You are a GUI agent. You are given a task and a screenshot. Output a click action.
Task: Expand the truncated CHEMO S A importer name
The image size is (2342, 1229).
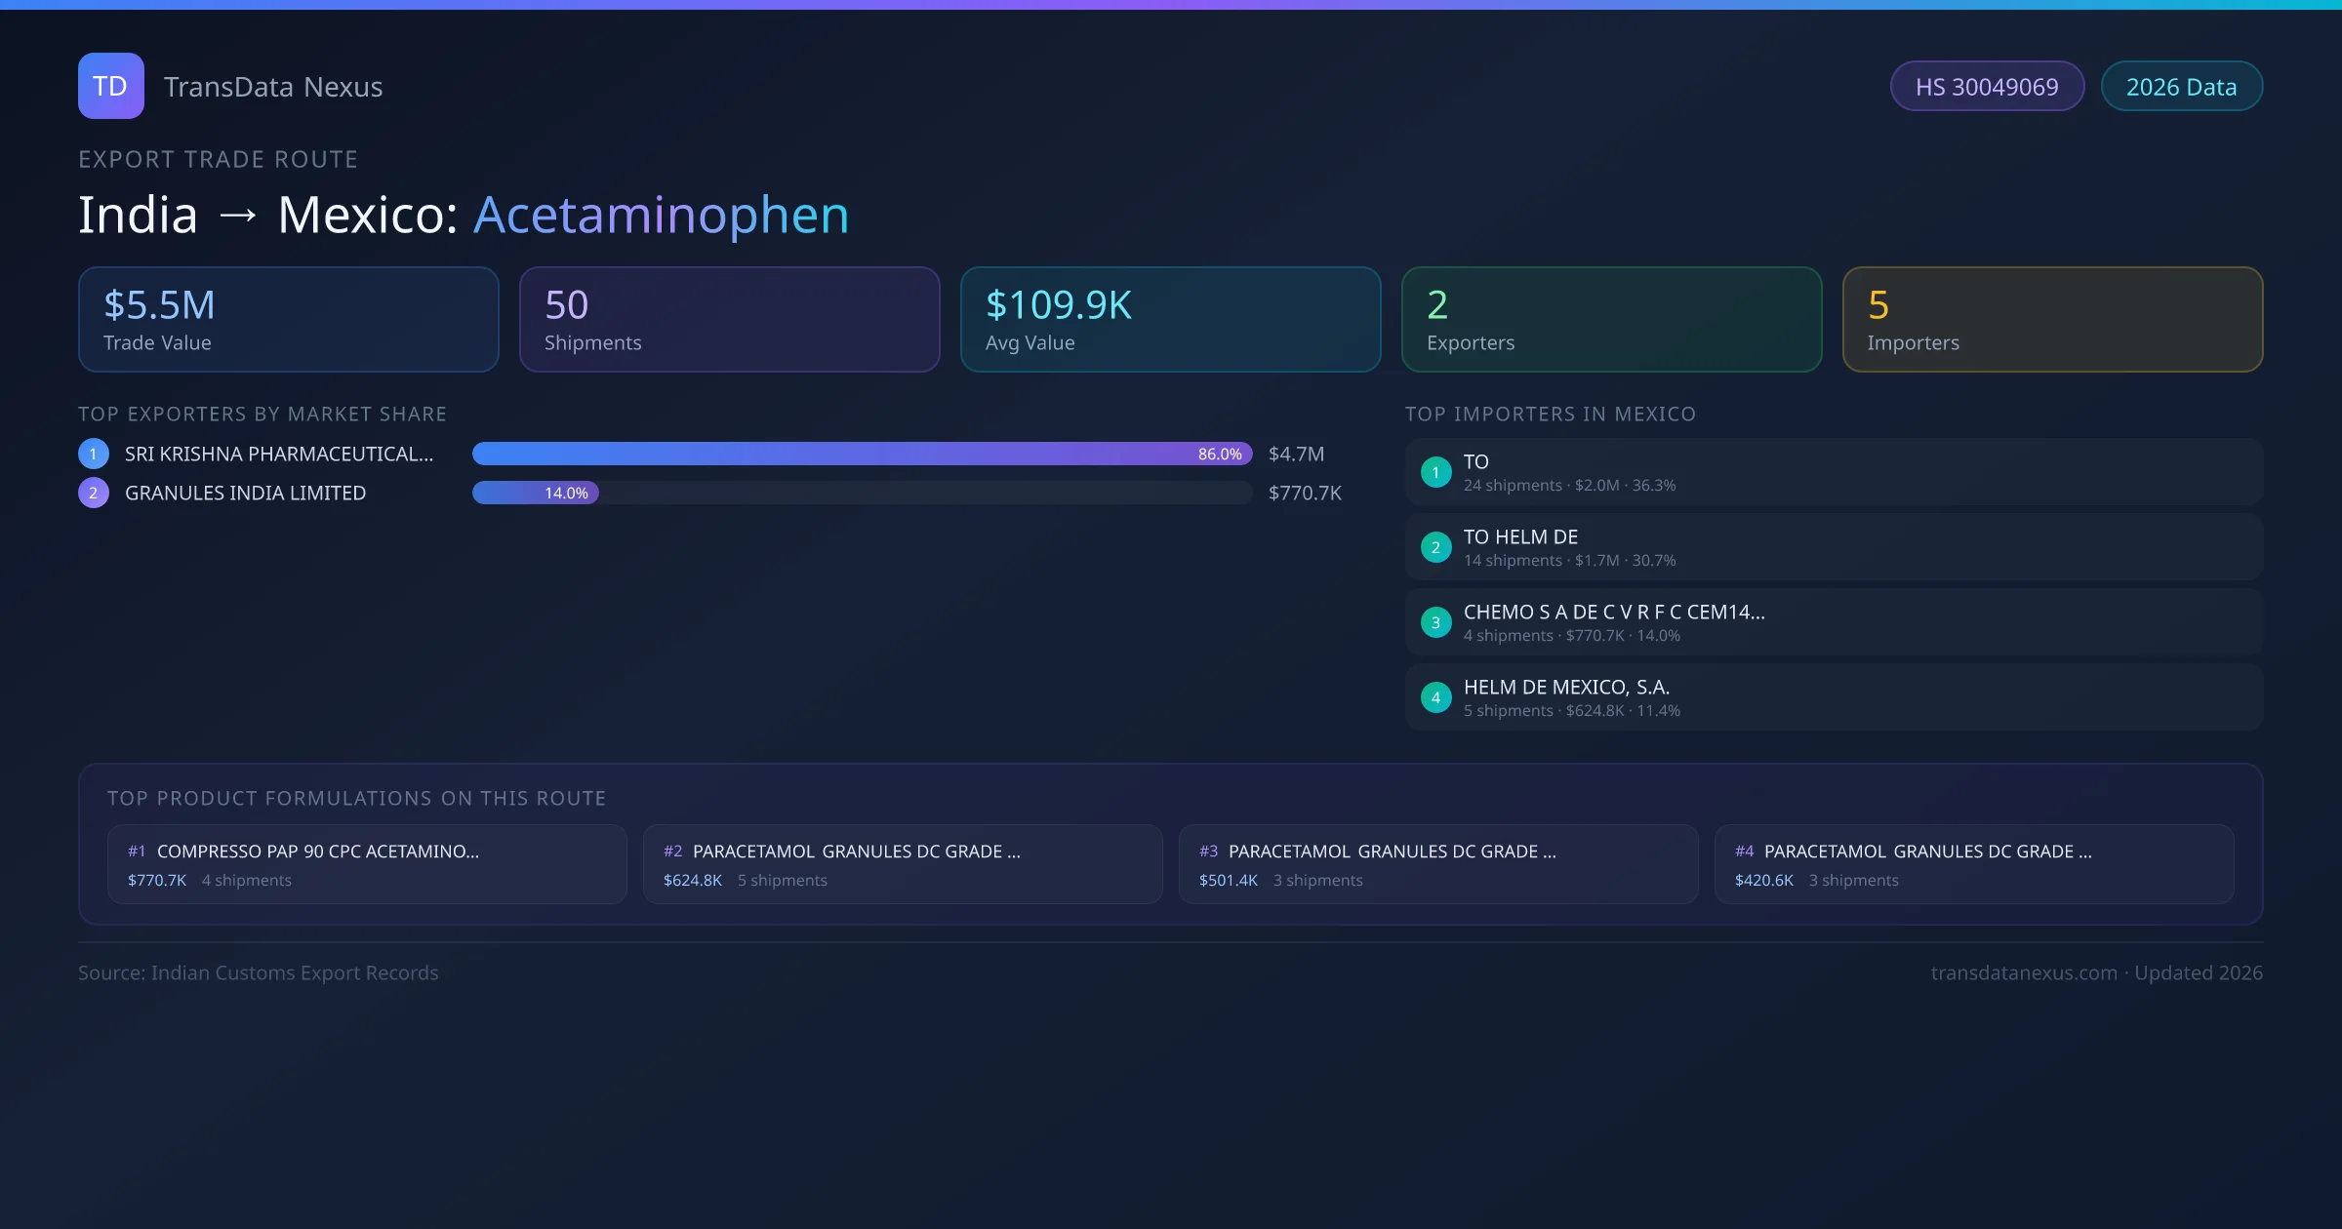coord(1614,613)
